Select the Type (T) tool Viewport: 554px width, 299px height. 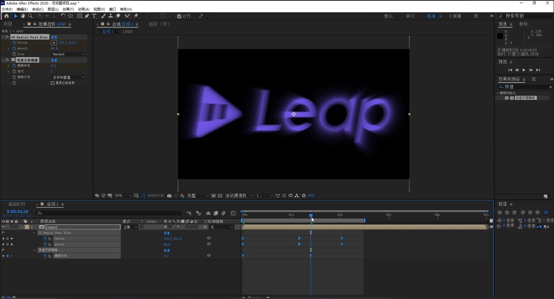[94, 16]
